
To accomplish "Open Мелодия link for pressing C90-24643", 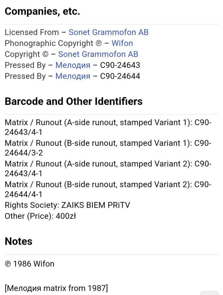I will point(73,65).
